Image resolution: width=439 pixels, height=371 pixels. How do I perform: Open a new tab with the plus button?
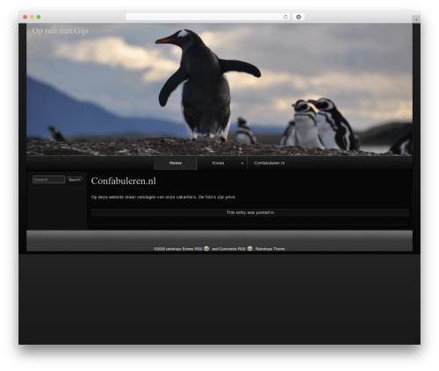pyautogui.click(x=416, y=19)
